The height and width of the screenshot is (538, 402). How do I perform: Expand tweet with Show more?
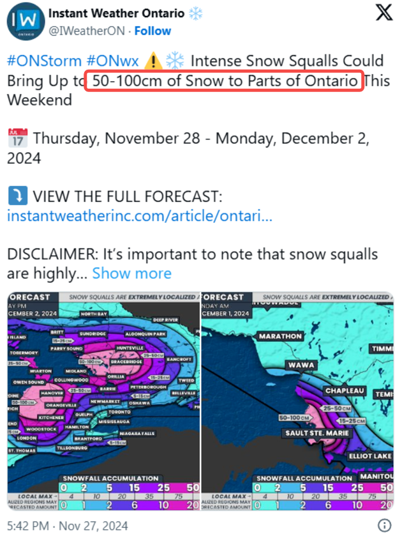tap(132, 273)
